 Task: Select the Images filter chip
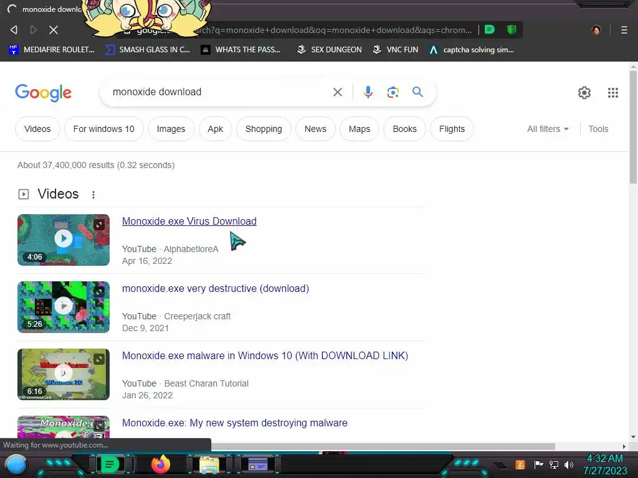pos(171,129)
